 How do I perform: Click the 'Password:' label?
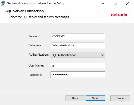click(x=35, y=75)
